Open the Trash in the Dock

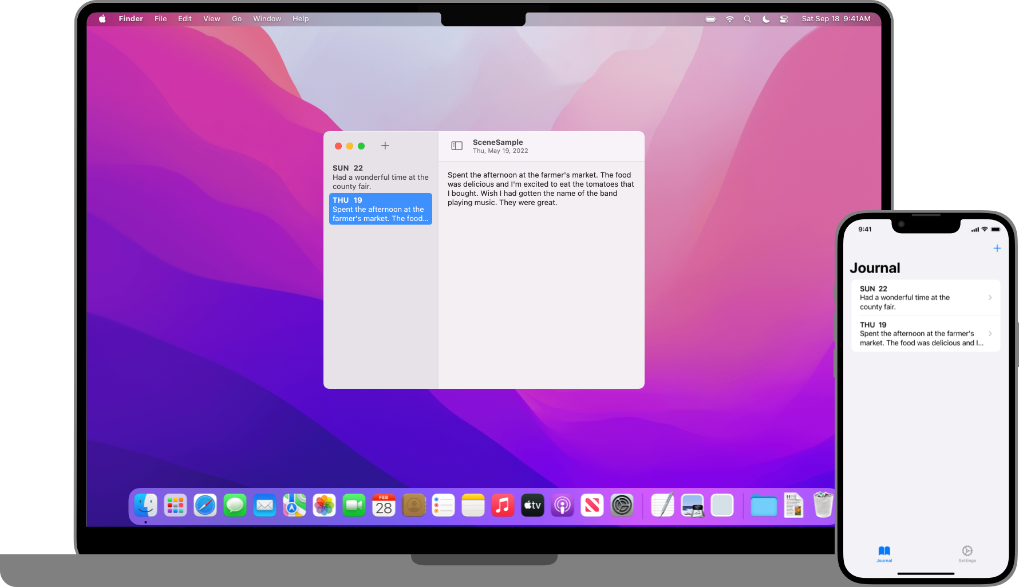823,506
